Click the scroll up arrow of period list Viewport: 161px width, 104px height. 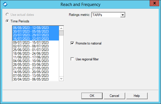tap(61, 28)
